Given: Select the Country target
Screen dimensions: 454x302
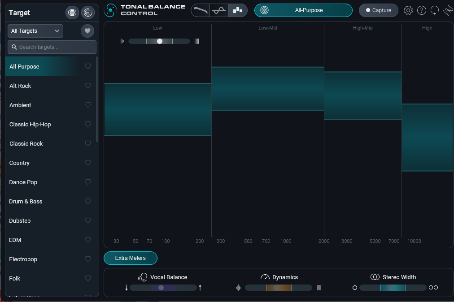Looking at the screenshot, I should click(x=51, y=163).
